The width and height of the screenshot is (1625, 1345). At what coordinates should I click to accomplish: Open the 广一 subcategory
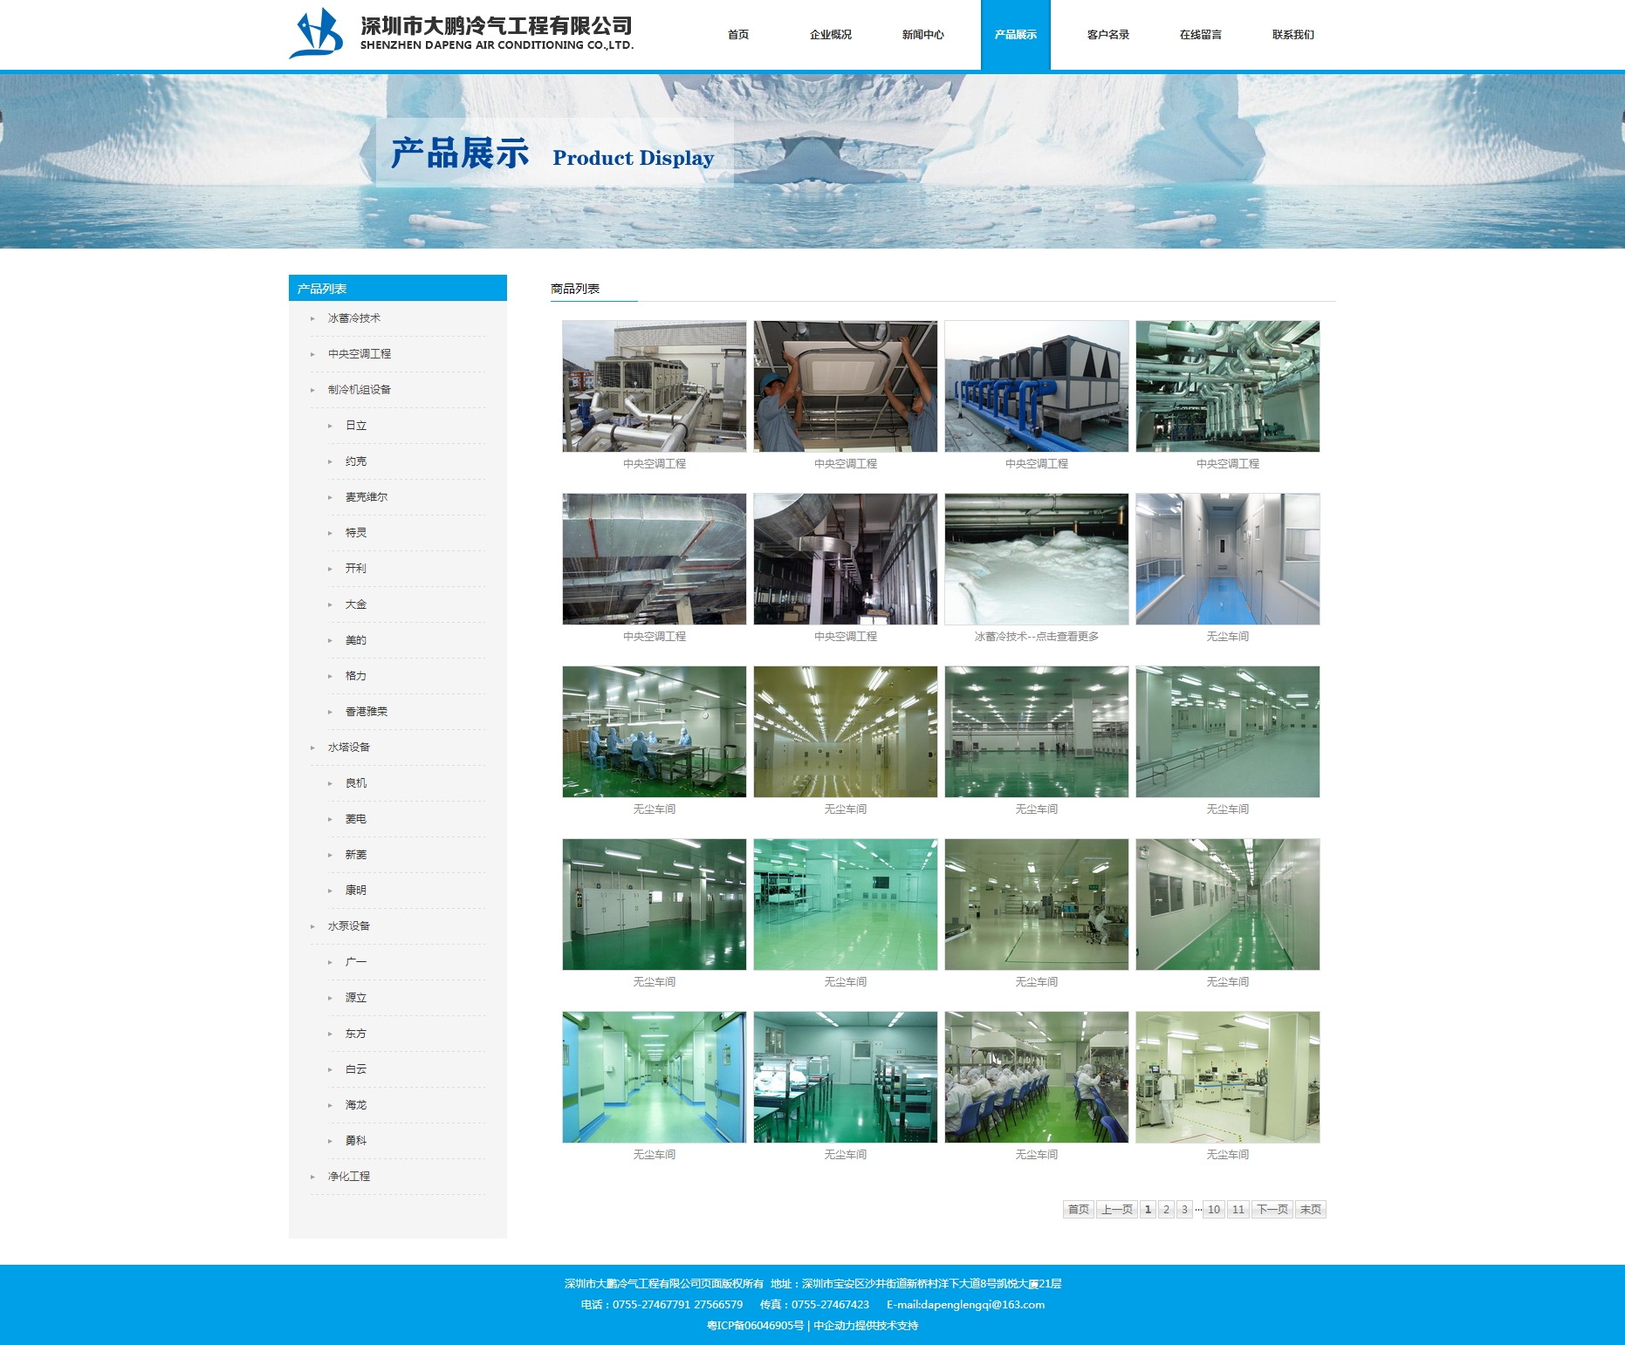pyautogui.click(x=356, y=962)
